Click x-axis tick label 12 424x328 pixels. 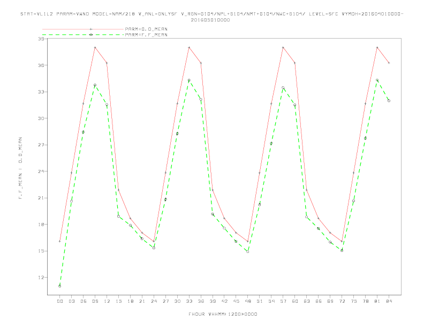pos(107,301)
